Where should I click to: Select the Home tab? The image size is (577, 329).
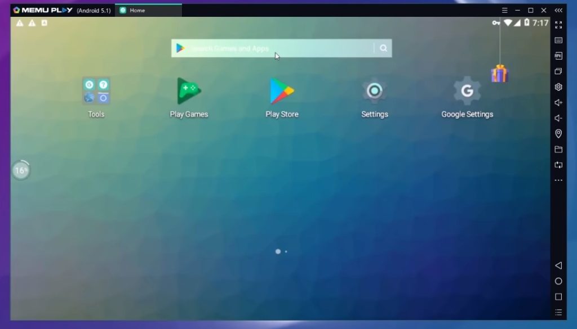(148, 10)
